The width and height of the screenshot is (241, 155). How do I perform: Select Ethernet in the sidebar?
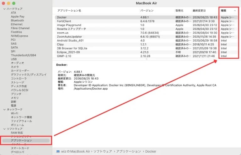tap(17, 24)
